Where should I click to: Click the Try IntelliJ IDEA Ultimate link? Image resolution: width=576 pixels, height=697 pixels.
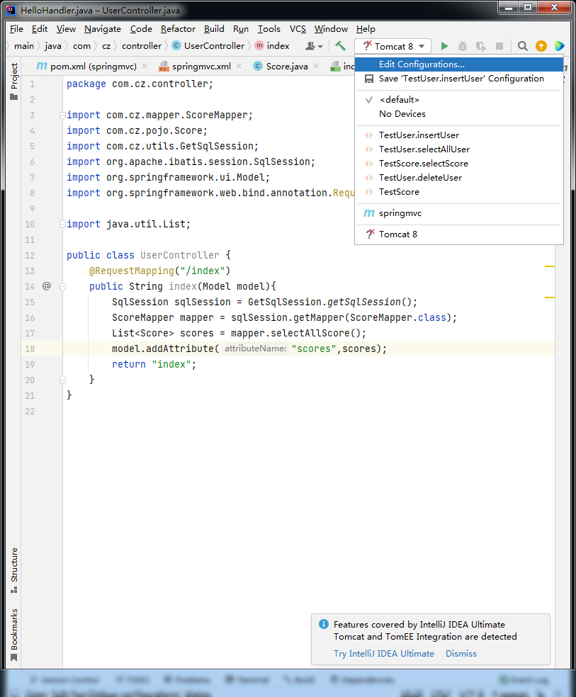[383, 653]
